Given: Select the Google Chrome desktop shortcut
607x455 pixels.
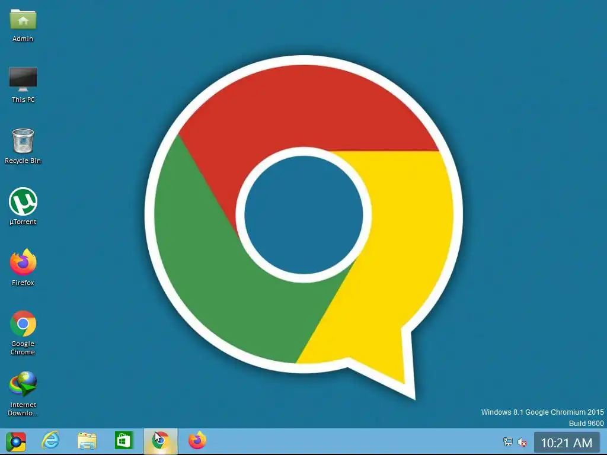Looking at the screenshot, I should (23, 333).
